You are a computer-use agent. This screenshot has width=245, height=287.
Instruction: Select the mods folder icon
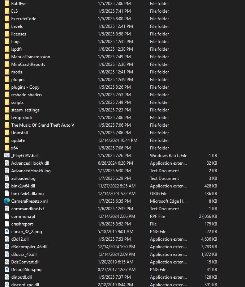click(7, 72)
